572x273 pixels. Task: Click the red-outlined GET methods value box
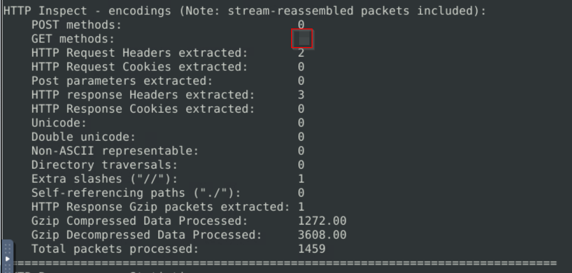(x=302, y=39)
